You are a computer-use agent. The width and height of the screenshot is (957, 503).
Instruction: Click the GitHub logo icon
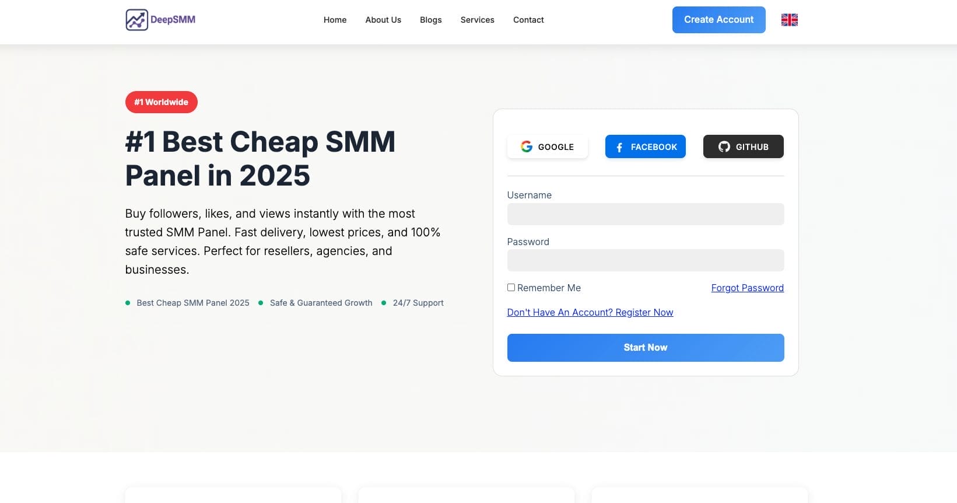724,147
